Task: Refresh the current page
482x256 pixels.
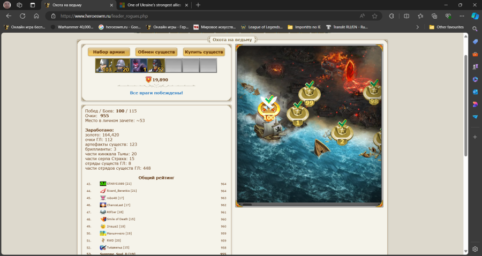Action: pyautogui.click(x=22, y=16)
